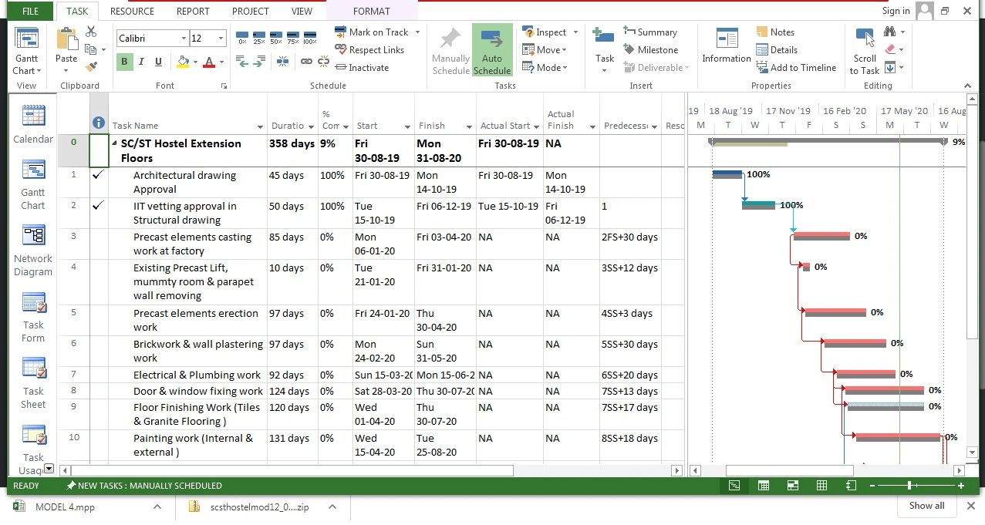This screenshot has width=985, height=525.
Task: Expand the Task Name column filter arrow
Action: (x=260, y=126)
